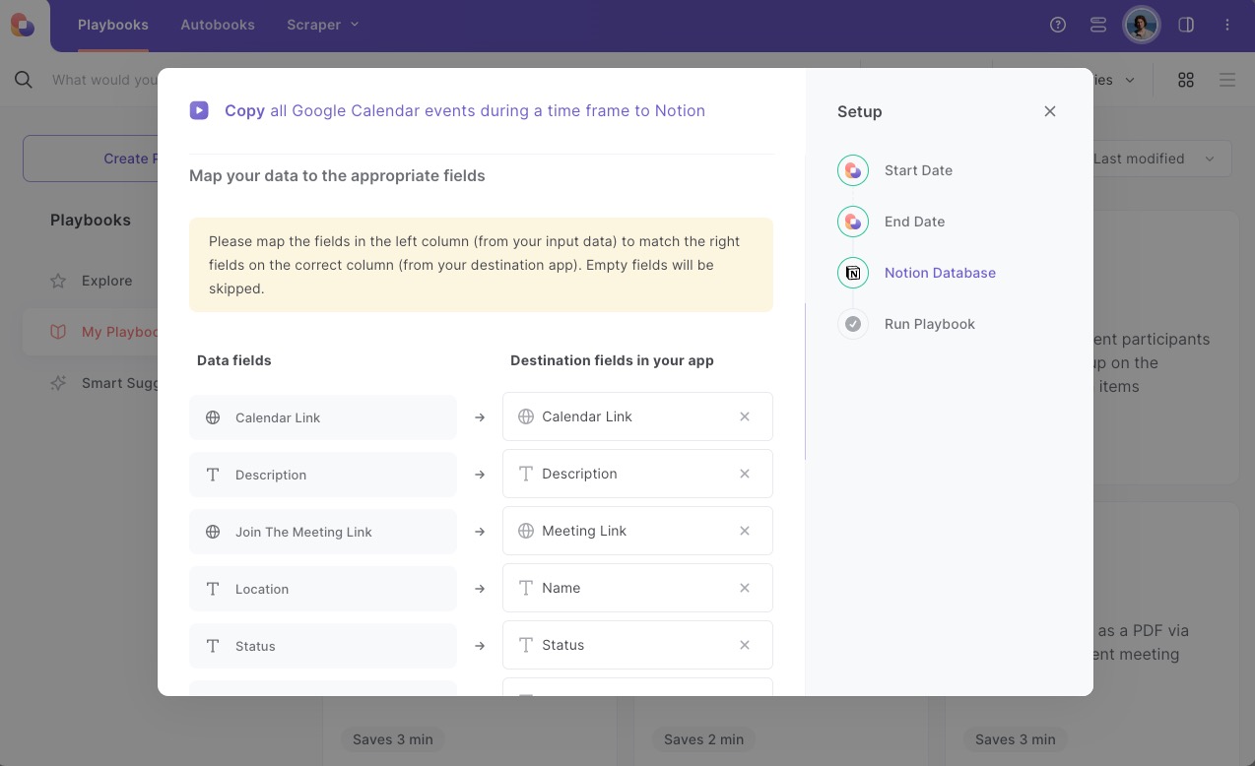This screenshot has height=766, width=1255.
Task: Remove the Meeting Link destination mapping
Action: (x=745, y=531)
